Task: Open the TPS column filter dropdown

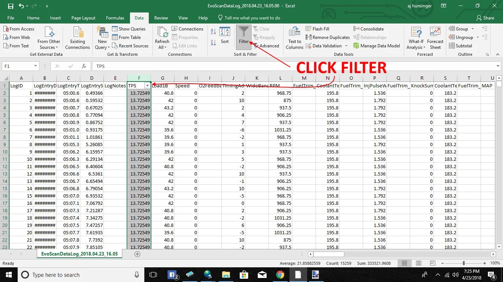Action: coord(147,86)
